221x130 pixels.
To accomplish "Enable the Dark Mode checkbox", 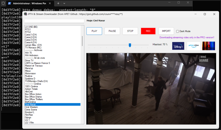I will click(178, 31).
